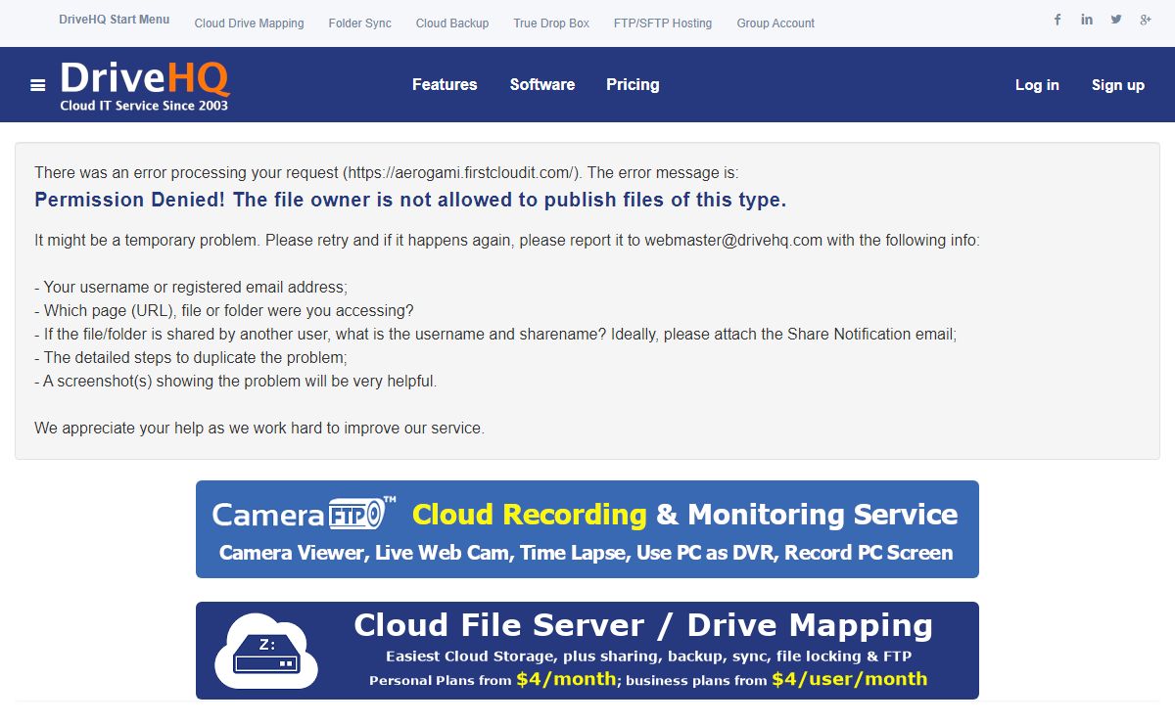Screen dimensions: 1175x724
Task: Open the Software menu
Action: click(542, 85)
